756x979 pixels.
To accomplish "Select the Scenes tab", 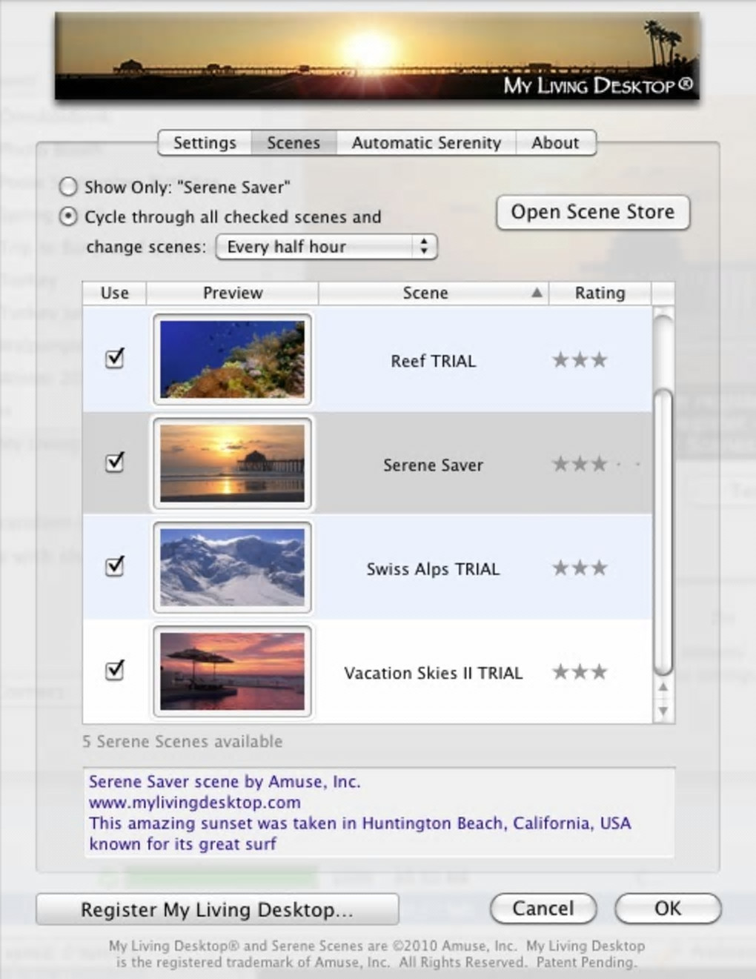I will [x=294, y=142].
